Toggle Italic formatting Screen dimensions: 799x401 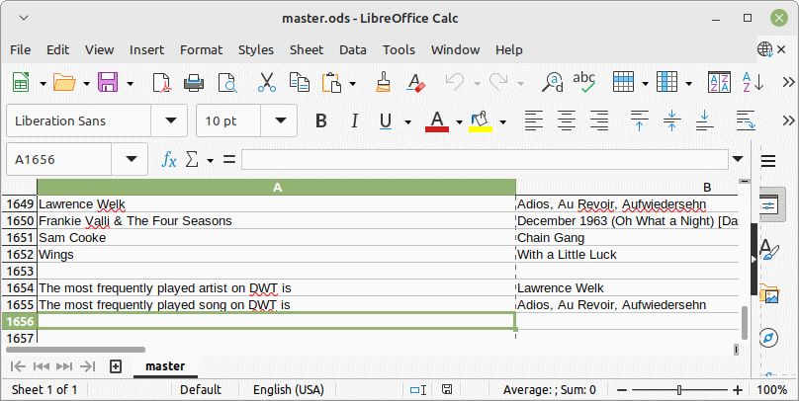point(354,121)
